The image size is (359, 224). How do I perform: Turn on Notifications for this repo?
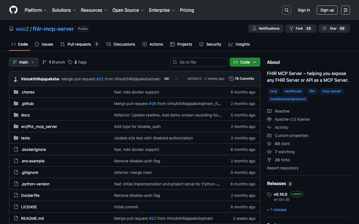tap(266, 29)
